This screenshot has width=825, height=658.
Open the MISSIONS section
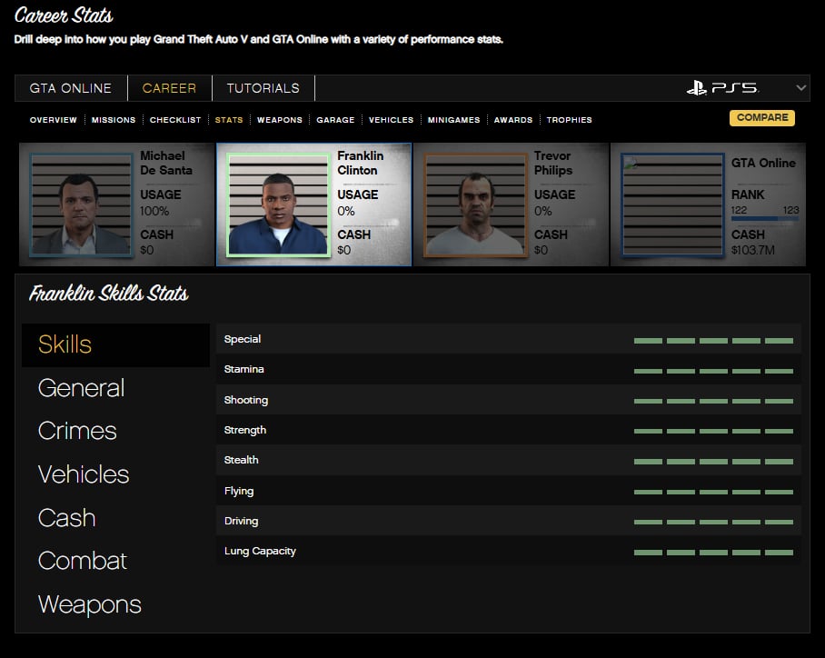click(114, 120)
